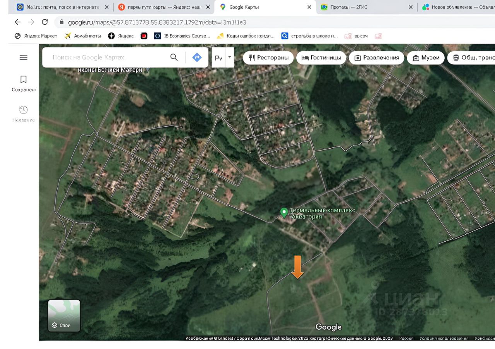
Task: Show Музеи on the map
Action: pos(426,58)
